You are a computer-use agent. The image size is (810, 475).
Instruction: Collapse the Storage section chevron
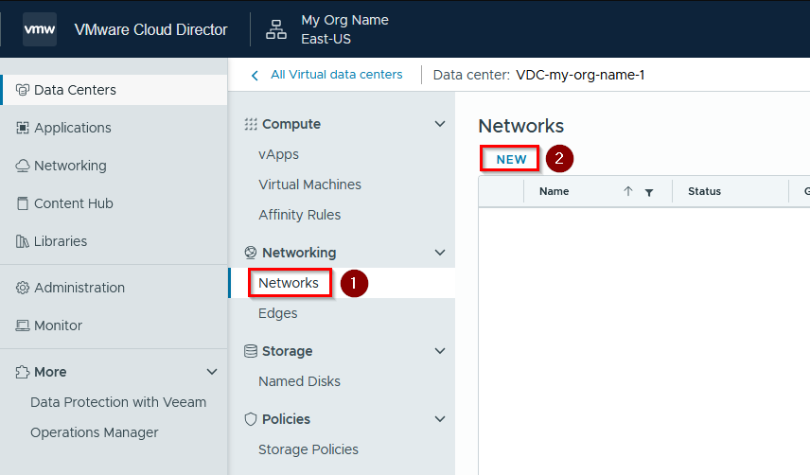(440, 351)
